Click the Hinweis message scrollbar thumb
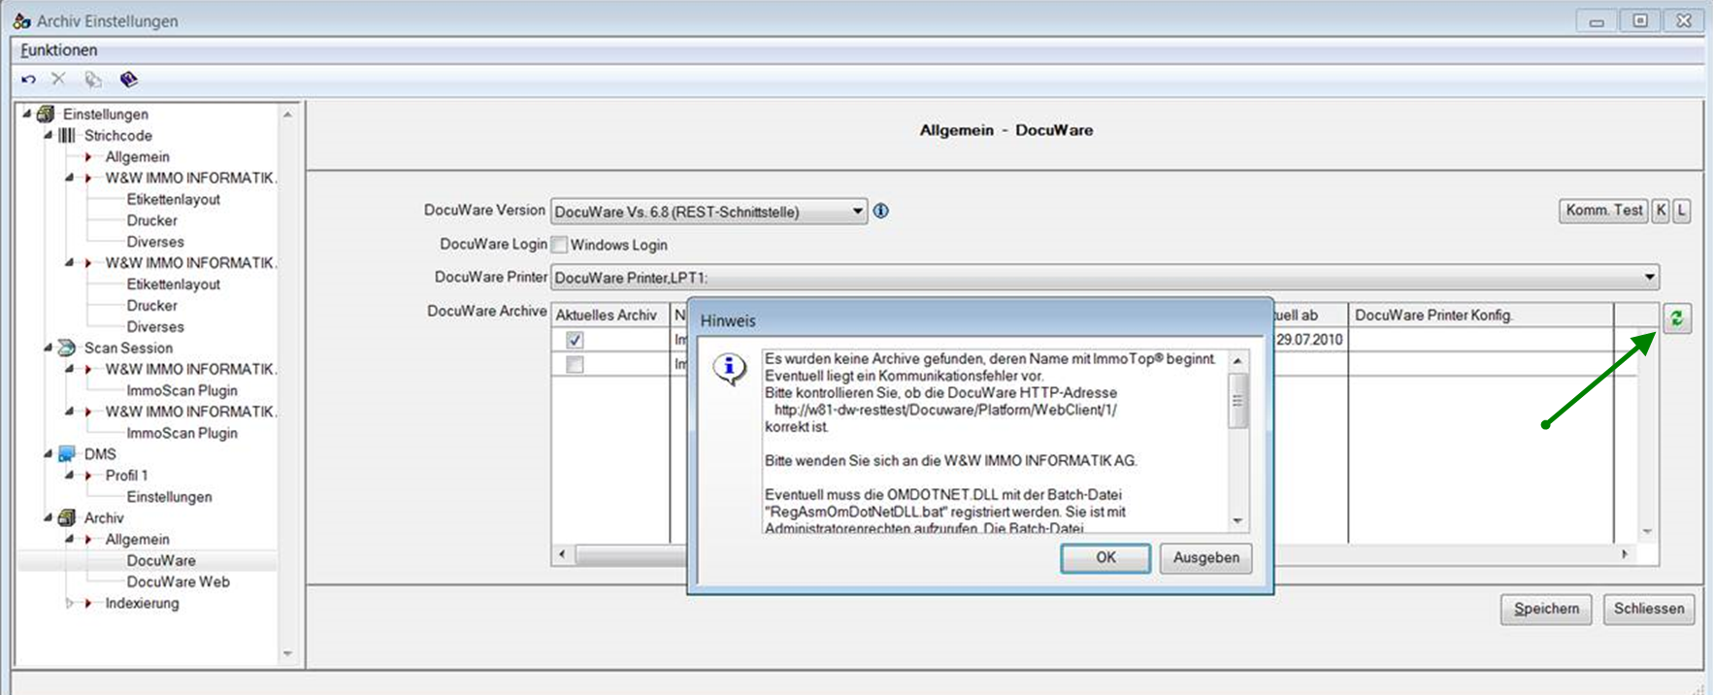Screen dimensions: 1713x695 tap(1237, 401)
